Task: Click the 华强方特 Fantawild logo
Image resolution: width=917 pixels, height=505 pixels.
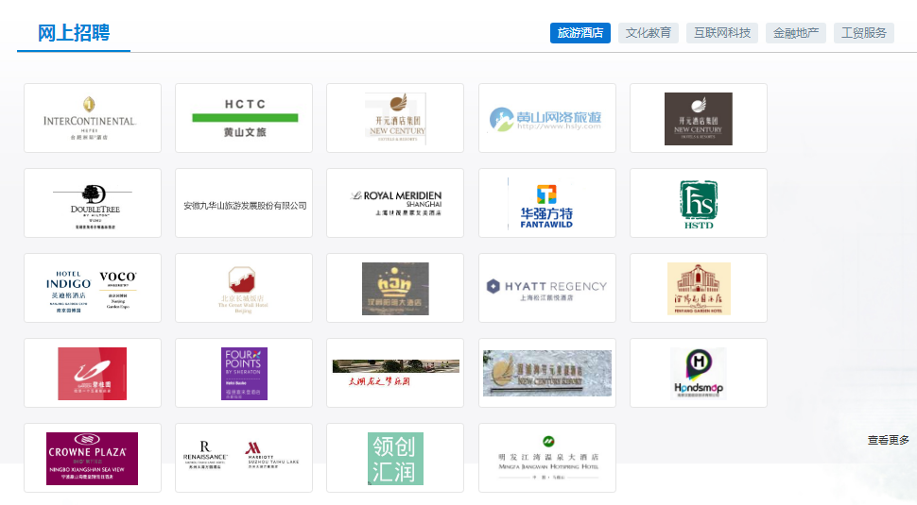Action: point(546,203)
